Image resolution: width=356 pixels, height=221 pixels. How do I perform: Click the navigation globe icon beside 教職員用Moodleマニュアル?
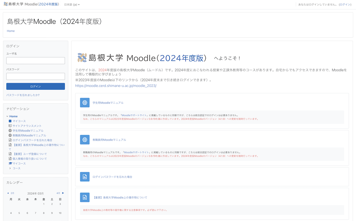click(10, 135)
